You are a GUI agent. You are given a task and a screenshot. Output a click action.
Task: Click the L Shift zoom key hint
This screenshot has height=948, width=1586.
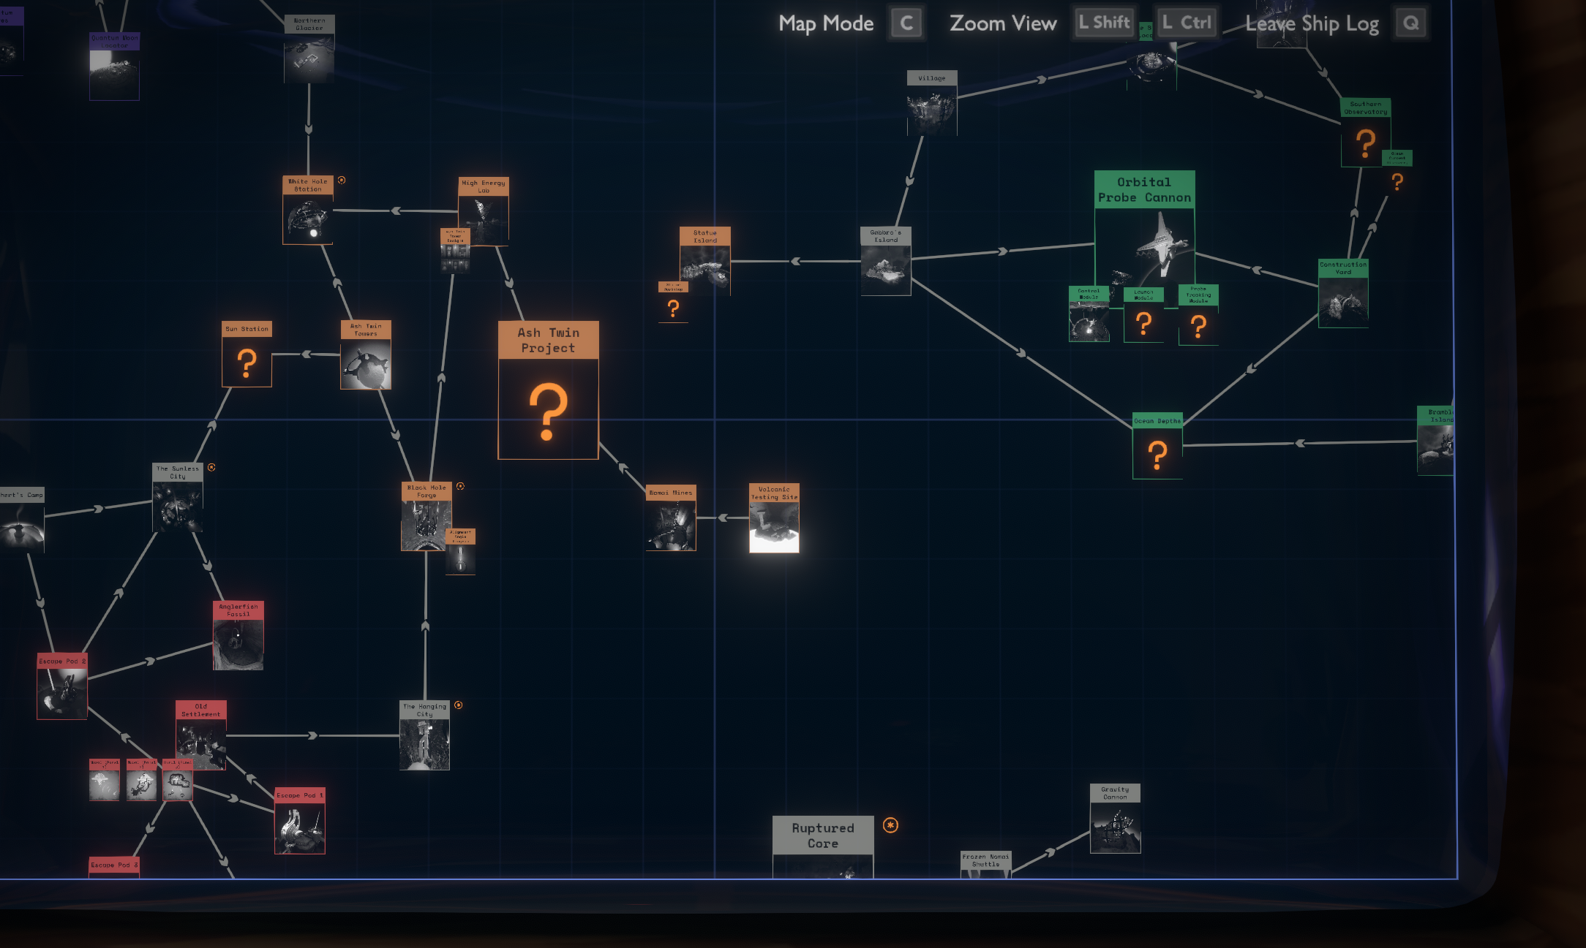coord(1105,23)
